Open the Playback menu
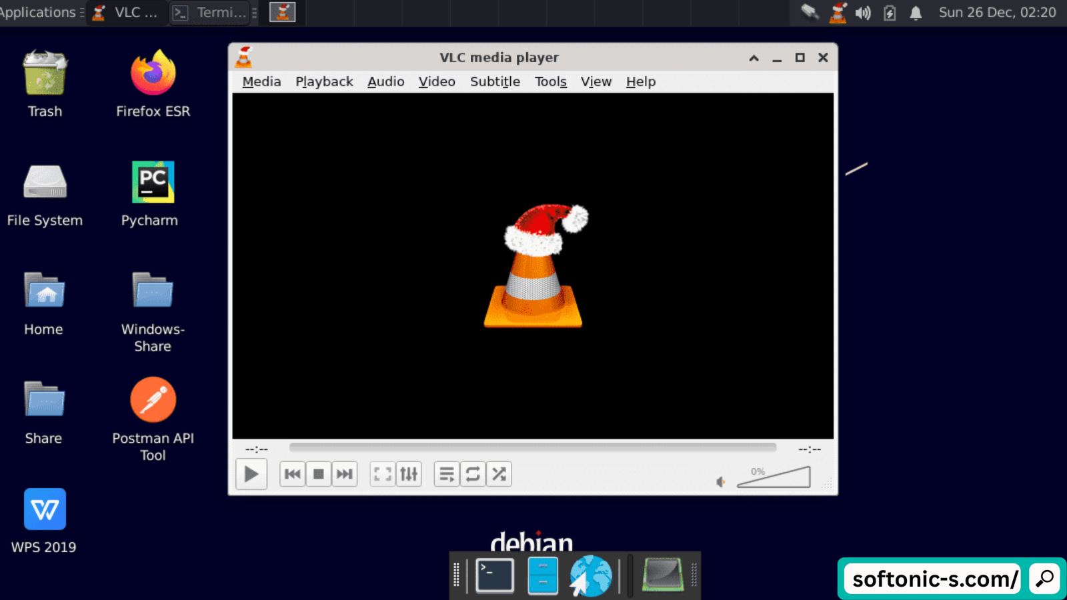1067x600 pixels. [x=324, y=81]
